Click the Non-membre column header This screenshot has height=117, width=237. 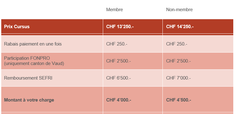180,10
